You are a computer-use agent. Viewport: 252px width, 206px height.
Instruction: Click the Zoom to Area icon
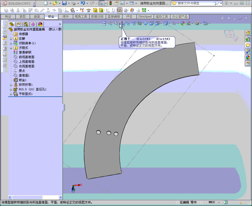click(116, 23)
